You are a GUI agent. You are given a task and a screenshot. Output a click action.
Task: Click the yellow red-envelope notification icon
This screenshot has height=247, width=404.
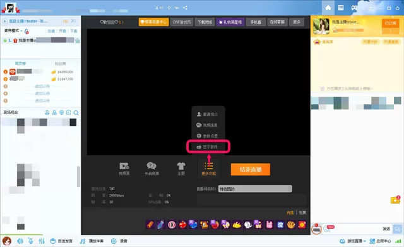coord(395,200)
